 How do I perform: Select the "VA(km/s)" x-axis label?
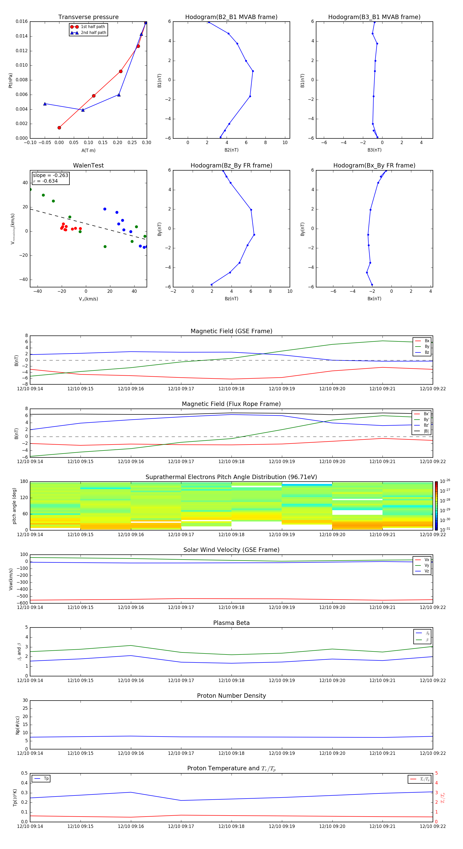pos(88,299)
